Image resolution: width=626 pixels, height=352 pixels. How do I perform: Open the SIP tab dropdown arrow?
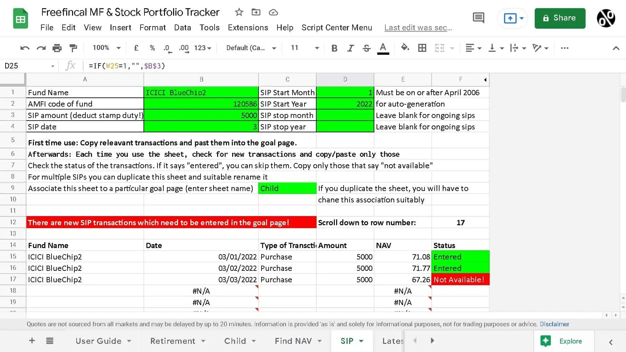tap(361, 341)
